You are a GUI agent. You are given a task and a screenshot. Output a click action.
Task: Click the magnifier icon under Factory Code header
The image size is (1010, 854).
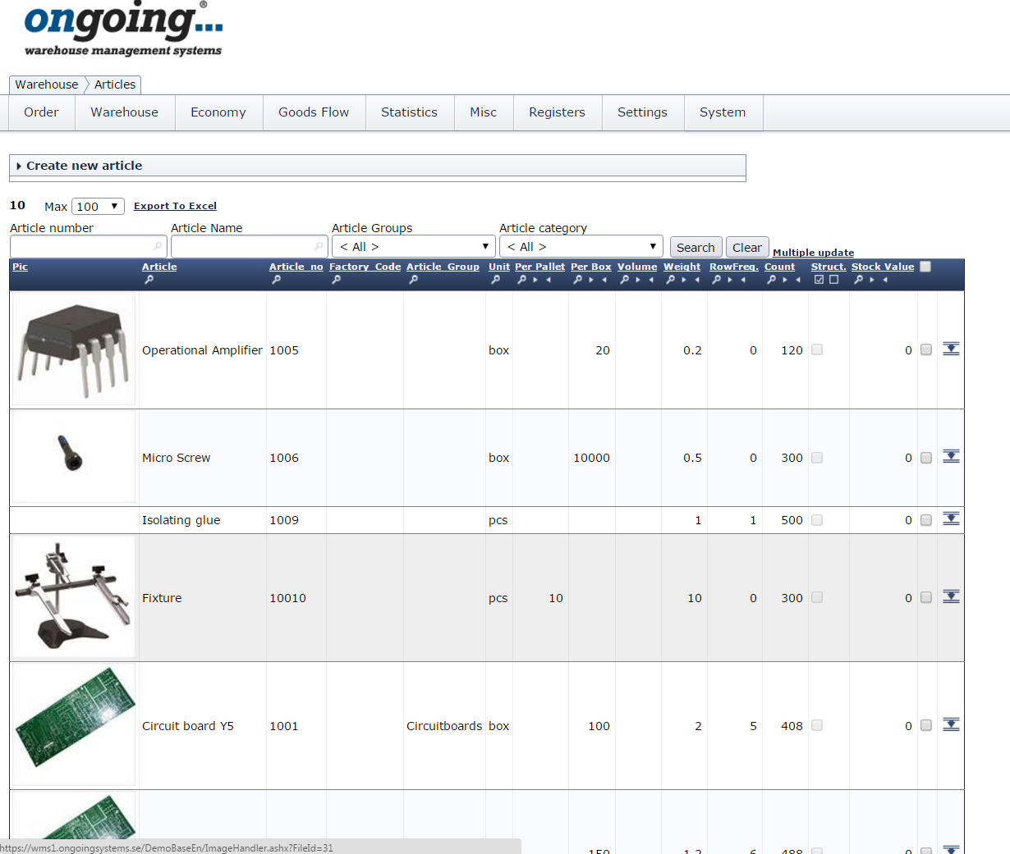pos(336,280)
